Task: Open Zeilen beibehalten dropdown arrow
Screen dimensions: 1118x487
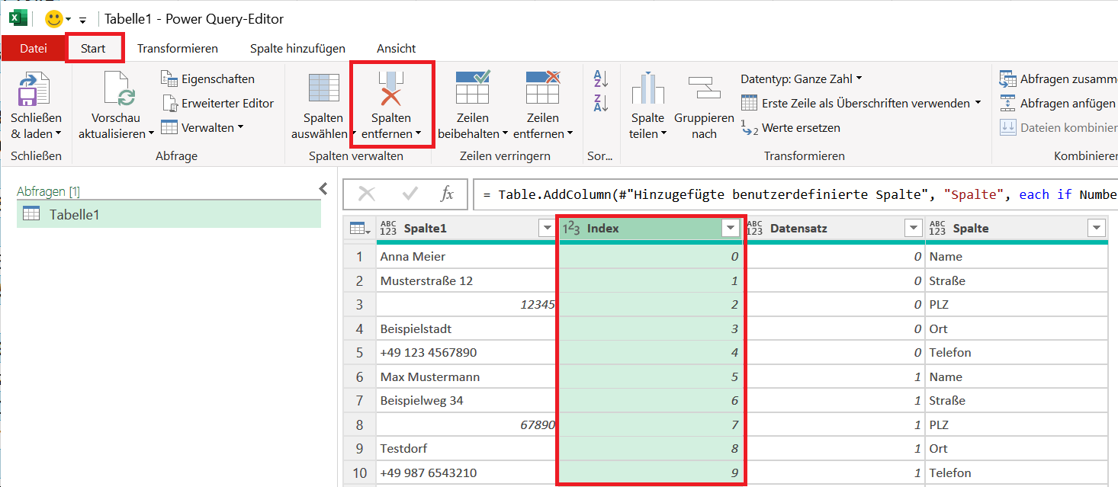Action: coord(505,134)
